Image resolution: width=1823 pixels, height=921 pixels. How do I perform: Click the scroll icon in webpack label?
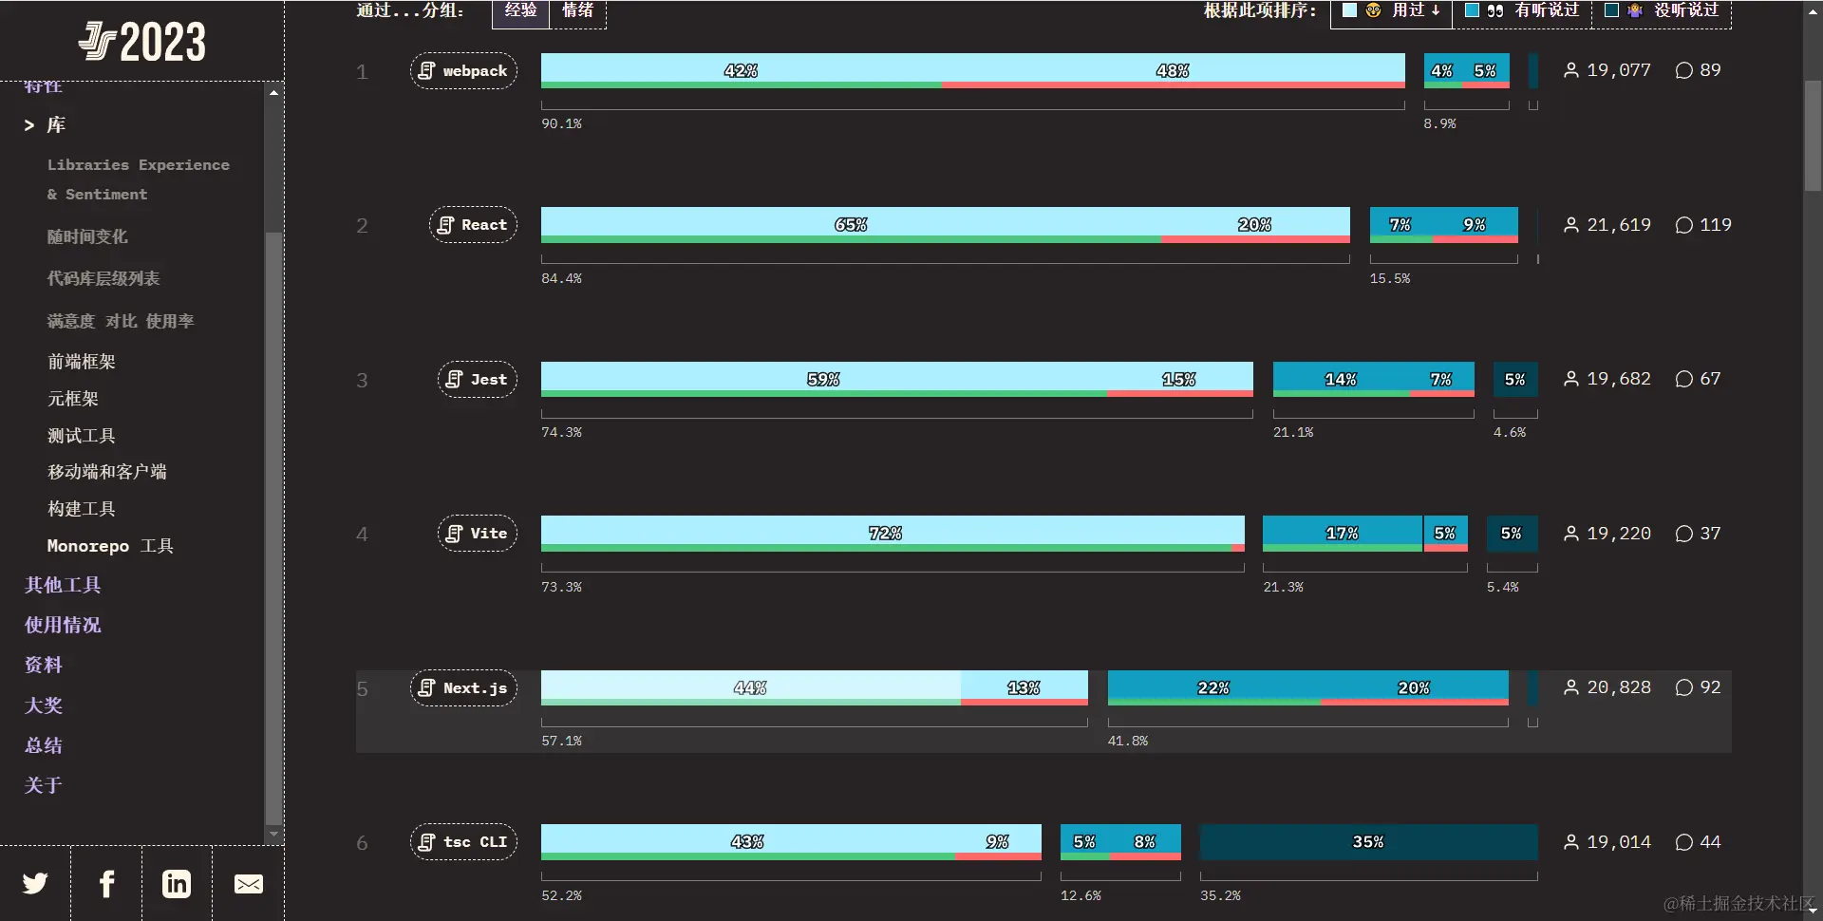point(427,70)
